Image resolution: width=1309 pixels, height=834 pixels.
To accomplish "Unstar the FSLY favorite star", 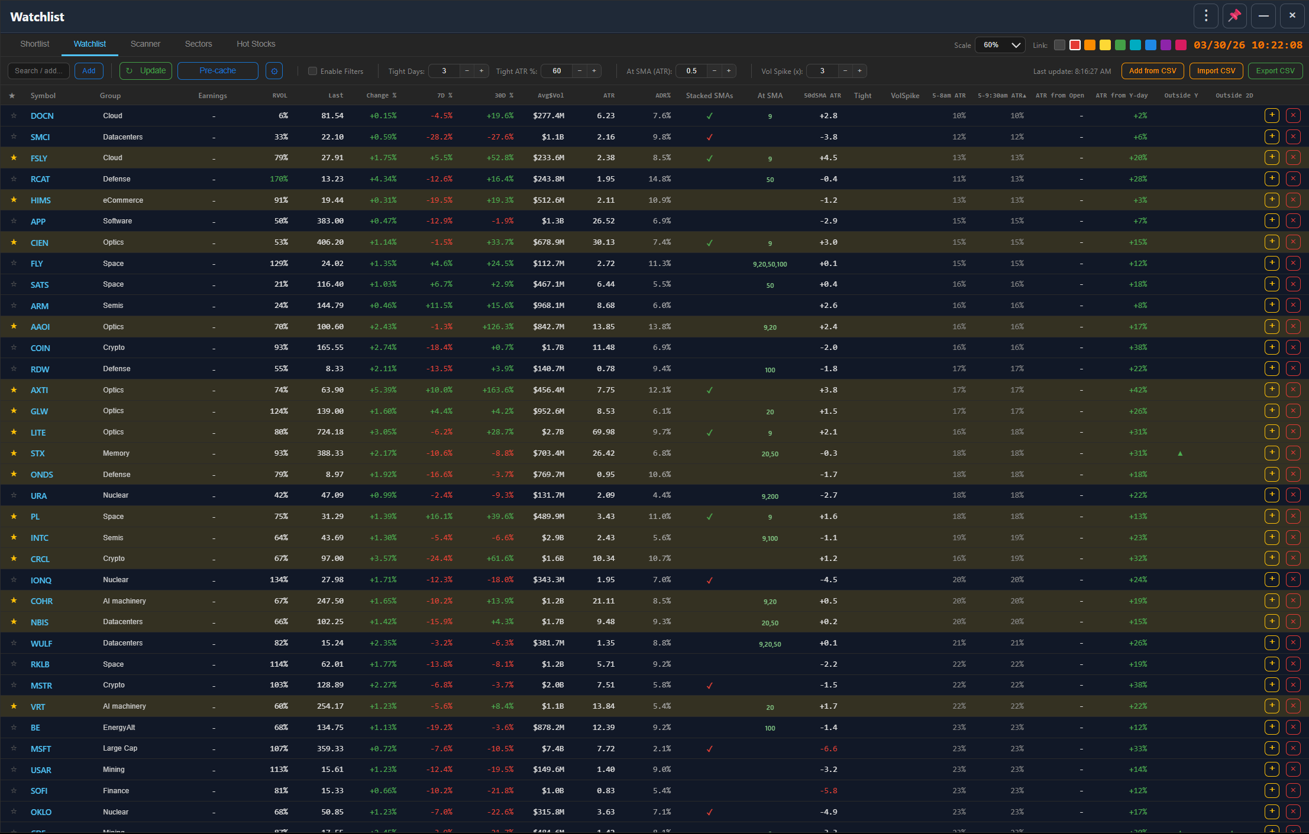I will point(14,158).
